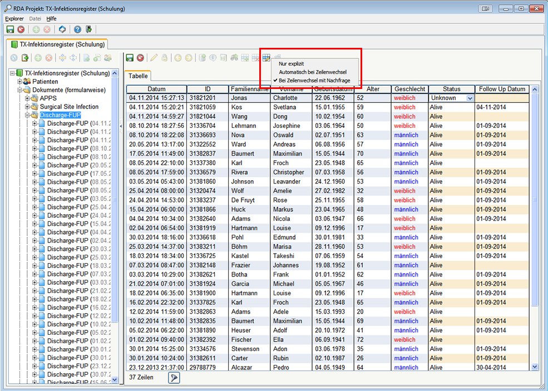Image resolution: width=548 pixels, height=391 pixels.
Task: Choose 'Automatisch bei Zeilenwechsel' option
Action: [313, 72]
